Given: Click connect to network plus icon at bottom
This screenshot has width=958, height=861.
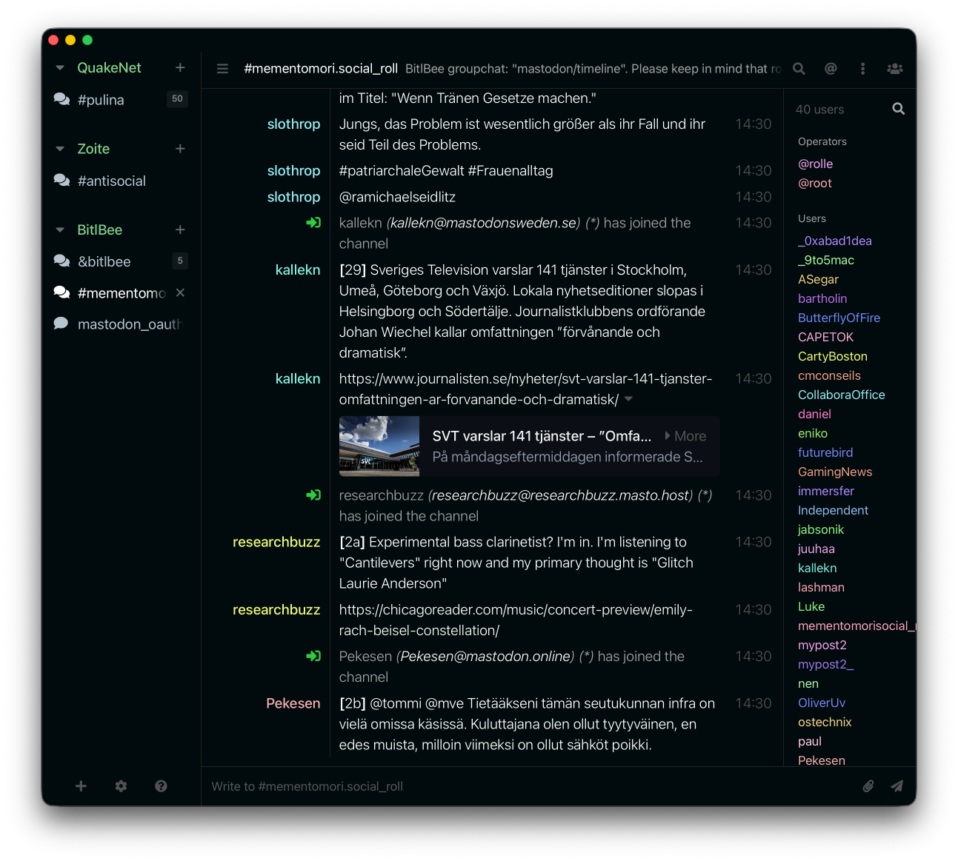Looking at the screenshot, I should [x=81, y=786].
